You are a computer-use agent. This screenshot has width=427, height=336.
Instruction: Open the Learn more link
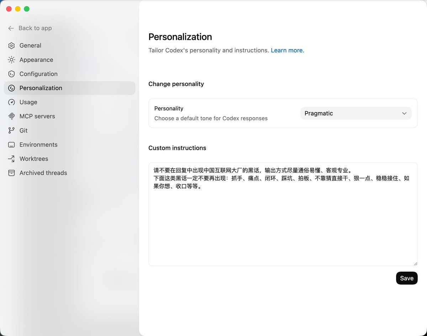288,50
